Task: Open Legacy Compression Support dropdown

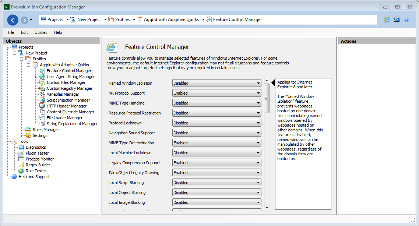Action: click(217, 163)
